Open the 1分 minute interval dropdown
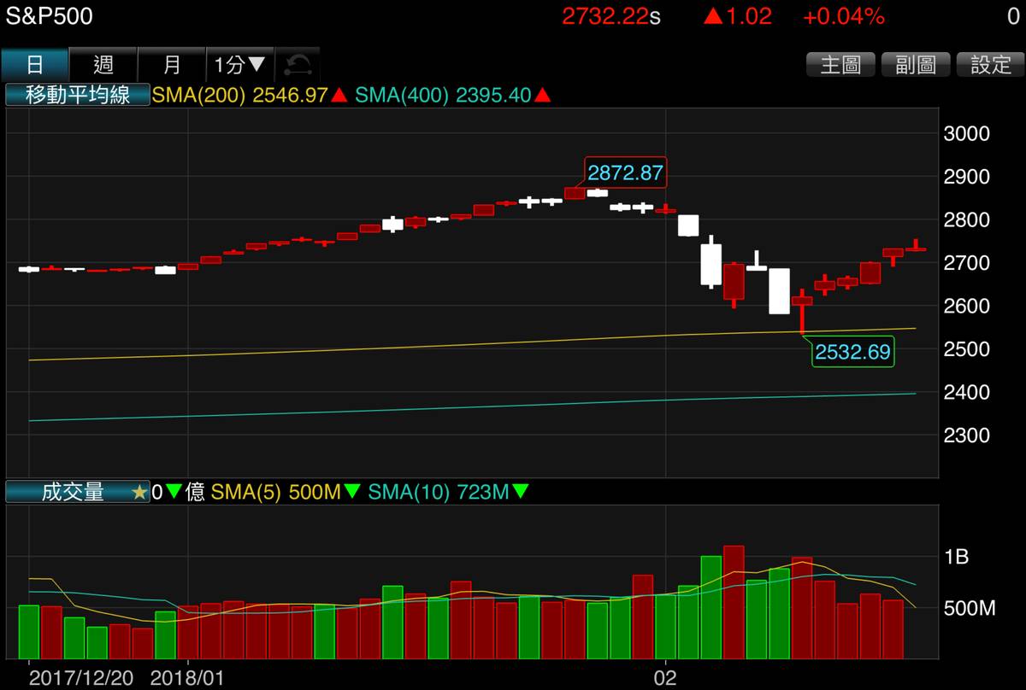The image size is (1026, 690). [240, 65]
